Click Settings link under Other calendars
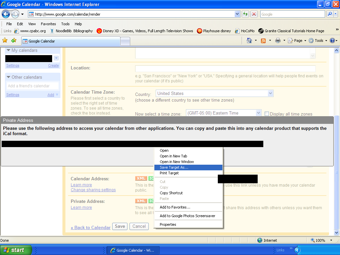The width and height of the screenshot is (340, 255). pos(13,95)
